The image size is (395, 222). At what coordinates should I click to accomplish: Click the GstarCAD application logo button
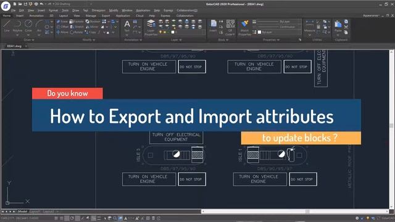(6, 6)
